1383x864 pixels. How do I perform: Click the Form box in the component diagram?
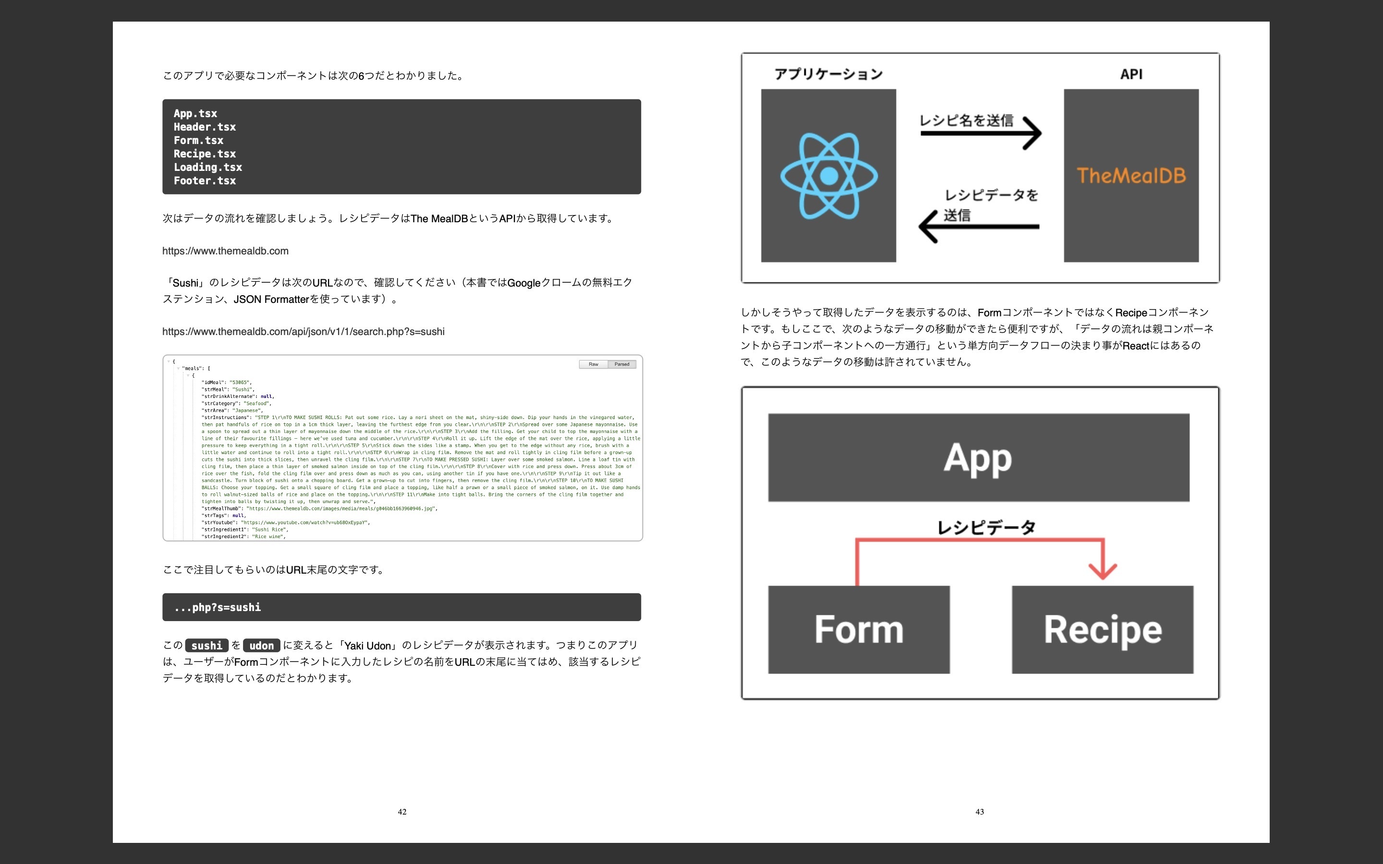point(859,630)
